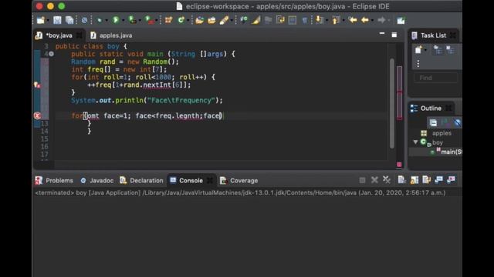Switch to the apples.java editor tab

click(x=116, y=35)
